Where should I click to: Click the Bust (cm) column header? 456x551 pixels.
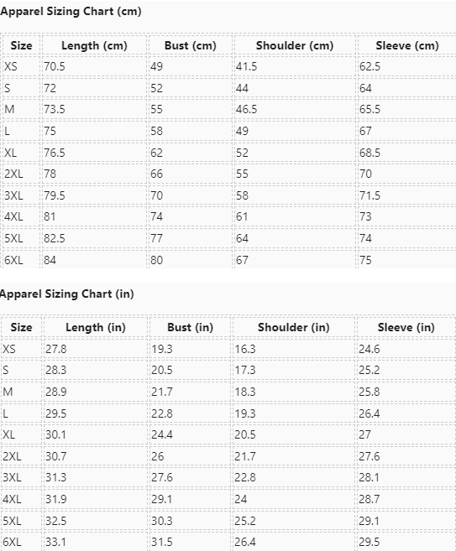(191, 45)
